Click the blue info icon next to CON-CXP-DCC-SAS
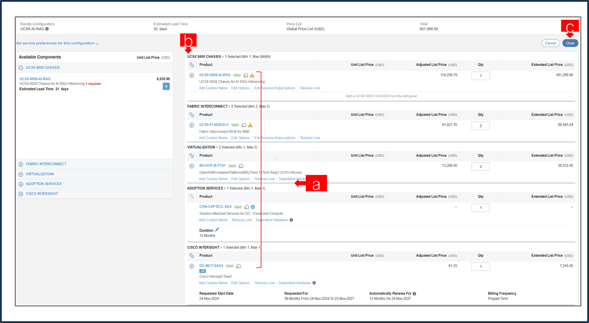Viewport: 589px width, 323px height. tap(253, 207)
